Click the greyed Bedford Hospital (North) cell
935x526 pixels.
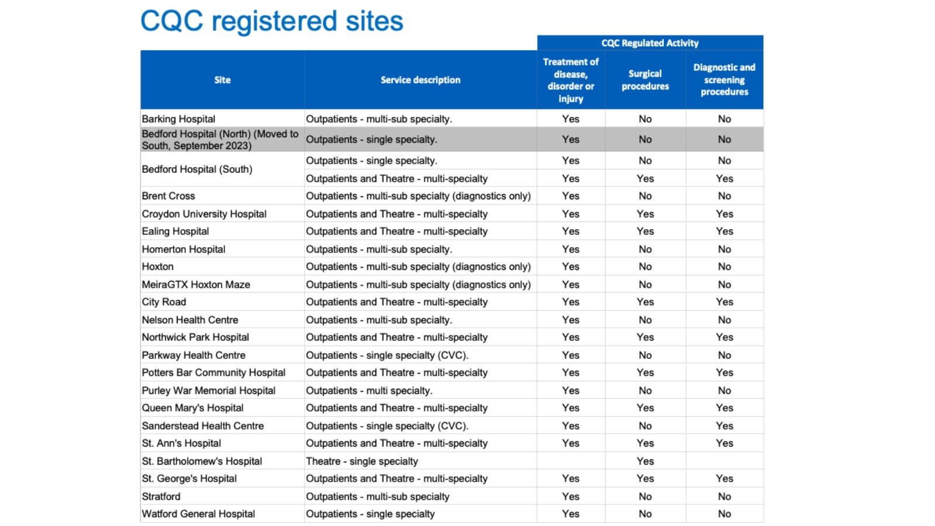220,140
